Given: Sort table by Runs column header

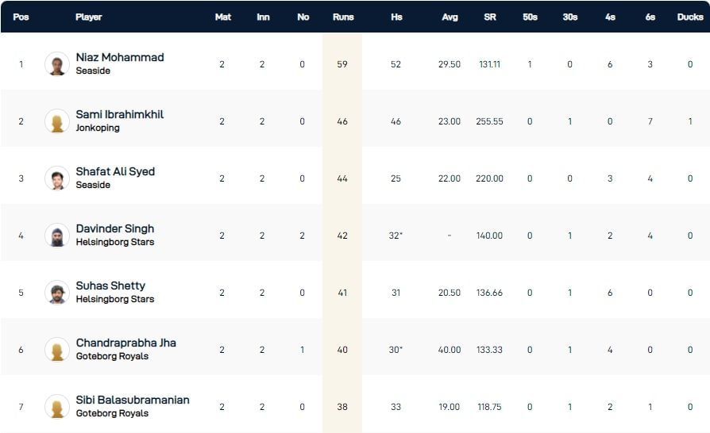Looking at the screenshot, I should 342,17.
